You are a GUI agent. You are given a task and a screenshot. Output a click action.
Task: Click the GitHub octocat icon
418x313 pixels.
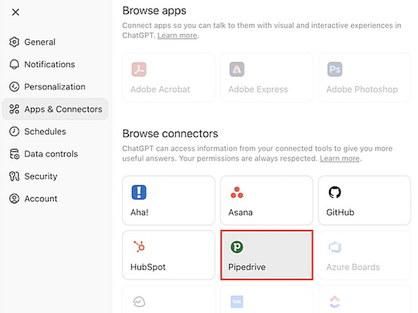point(335,193)
